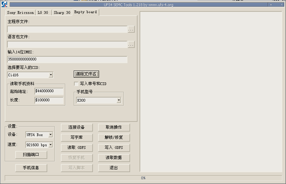Browse for the 语言包文件 using the ... button
The width and height of the screenshot is (286, 184).
point(131,45)
